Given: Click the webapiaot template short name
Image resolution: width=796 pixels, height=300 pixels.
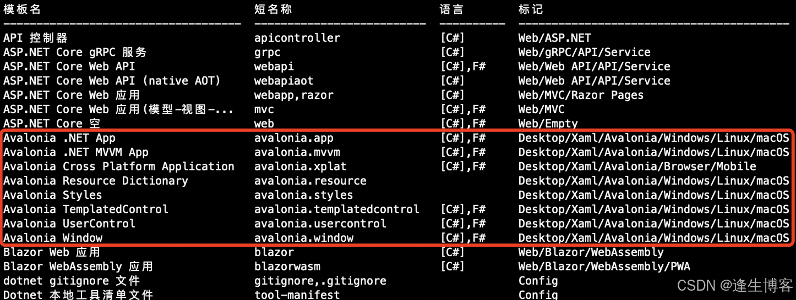Looking at the screenshot, I should 284,81.
